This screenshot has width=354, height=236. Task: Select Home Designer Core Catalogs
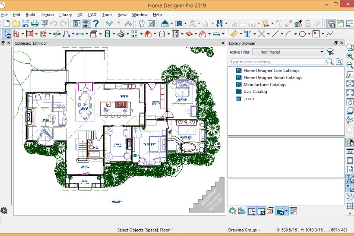pos(271,70)
